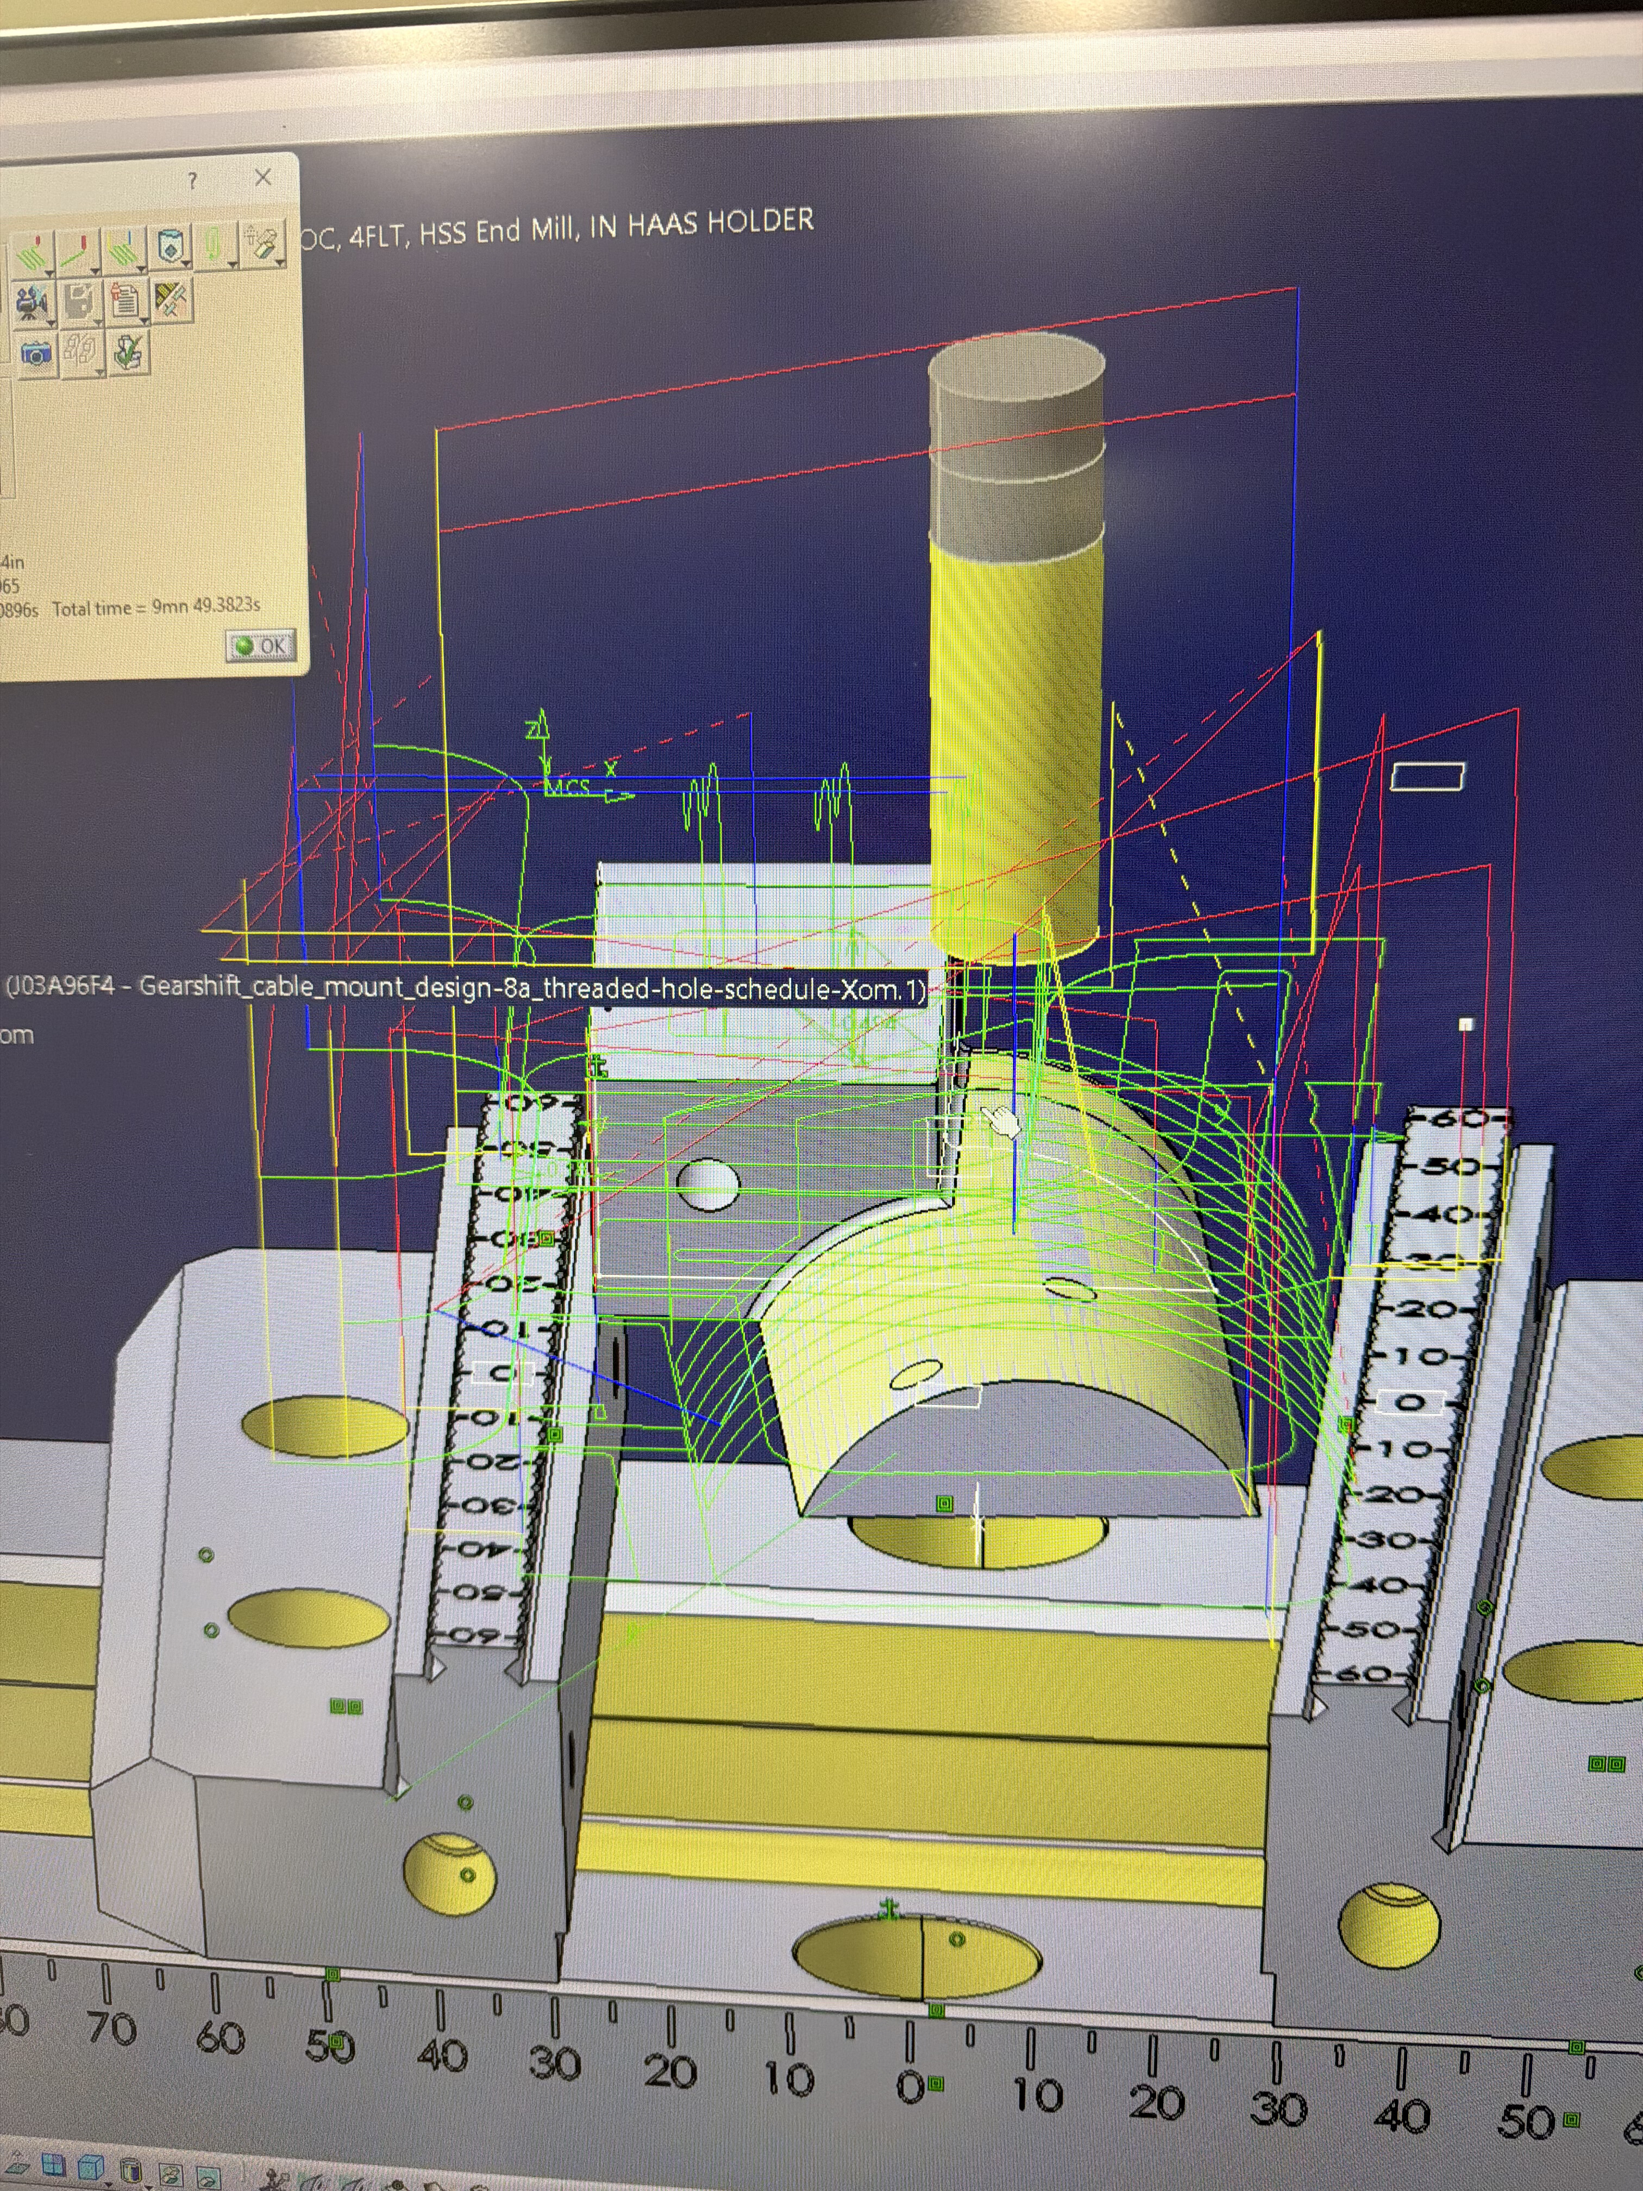Click OK button in replay dialog
This screenshot has width=1643, height=2191.
pos(260,647)
